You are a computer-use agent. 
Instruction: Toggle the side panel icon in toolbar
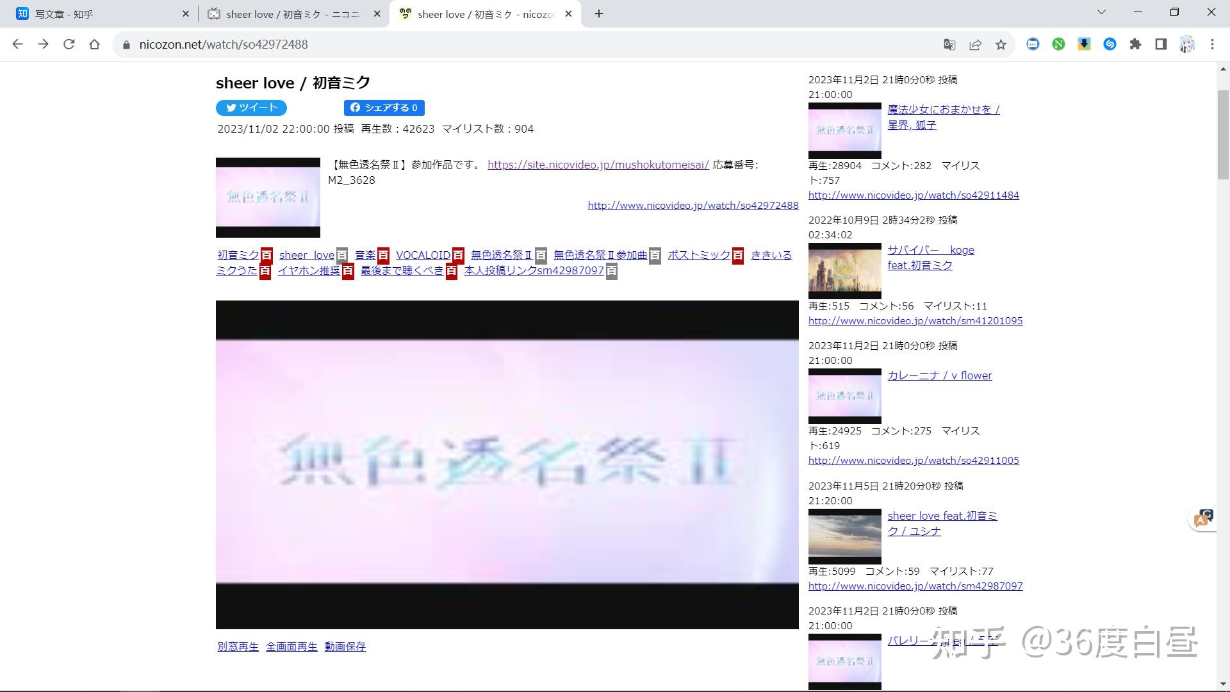pyautogui.click(x=1161, y=44)
